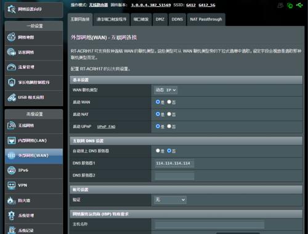The image size is (308, 234).
Task: Open 家长电脑控制程序 parental control shield icon
Action: (x=11, y=82)
